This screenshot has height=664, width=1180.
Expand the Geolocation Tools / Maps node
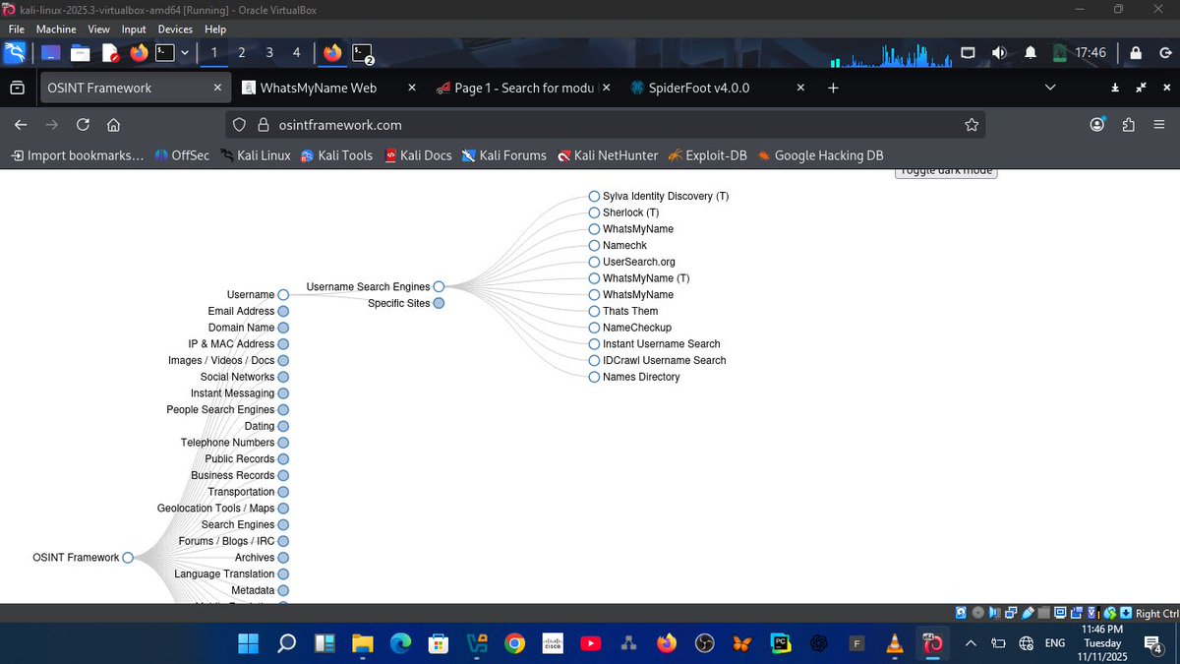click(x=283, y=509)
